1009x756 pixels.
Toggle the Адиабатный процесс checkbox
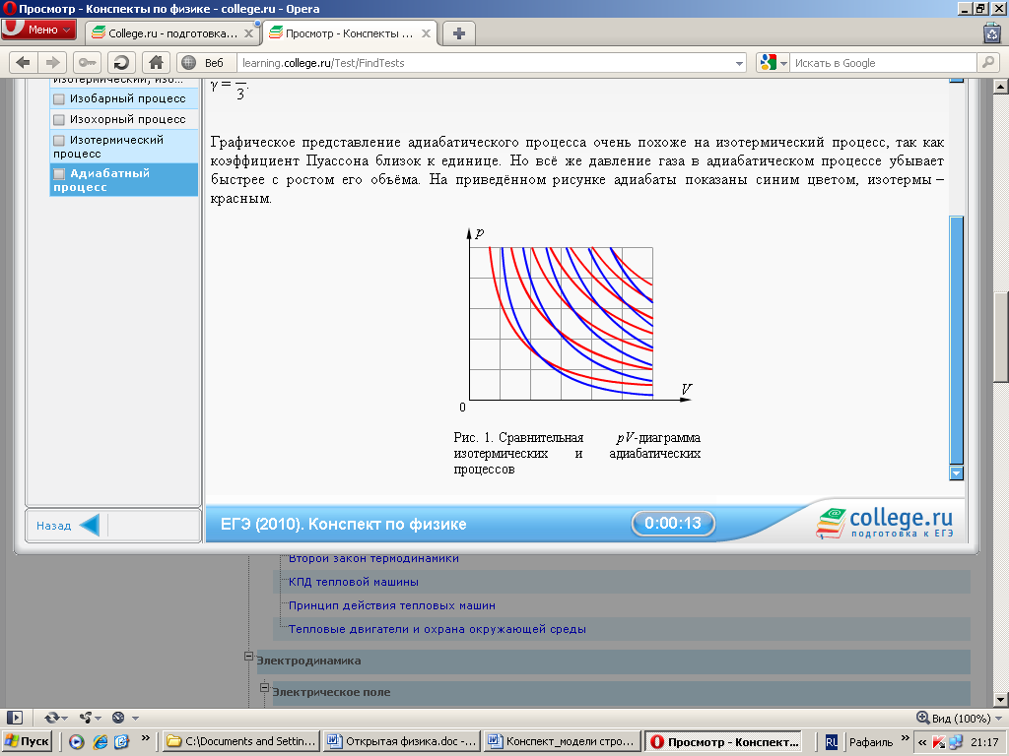click(x=59, y=173)
